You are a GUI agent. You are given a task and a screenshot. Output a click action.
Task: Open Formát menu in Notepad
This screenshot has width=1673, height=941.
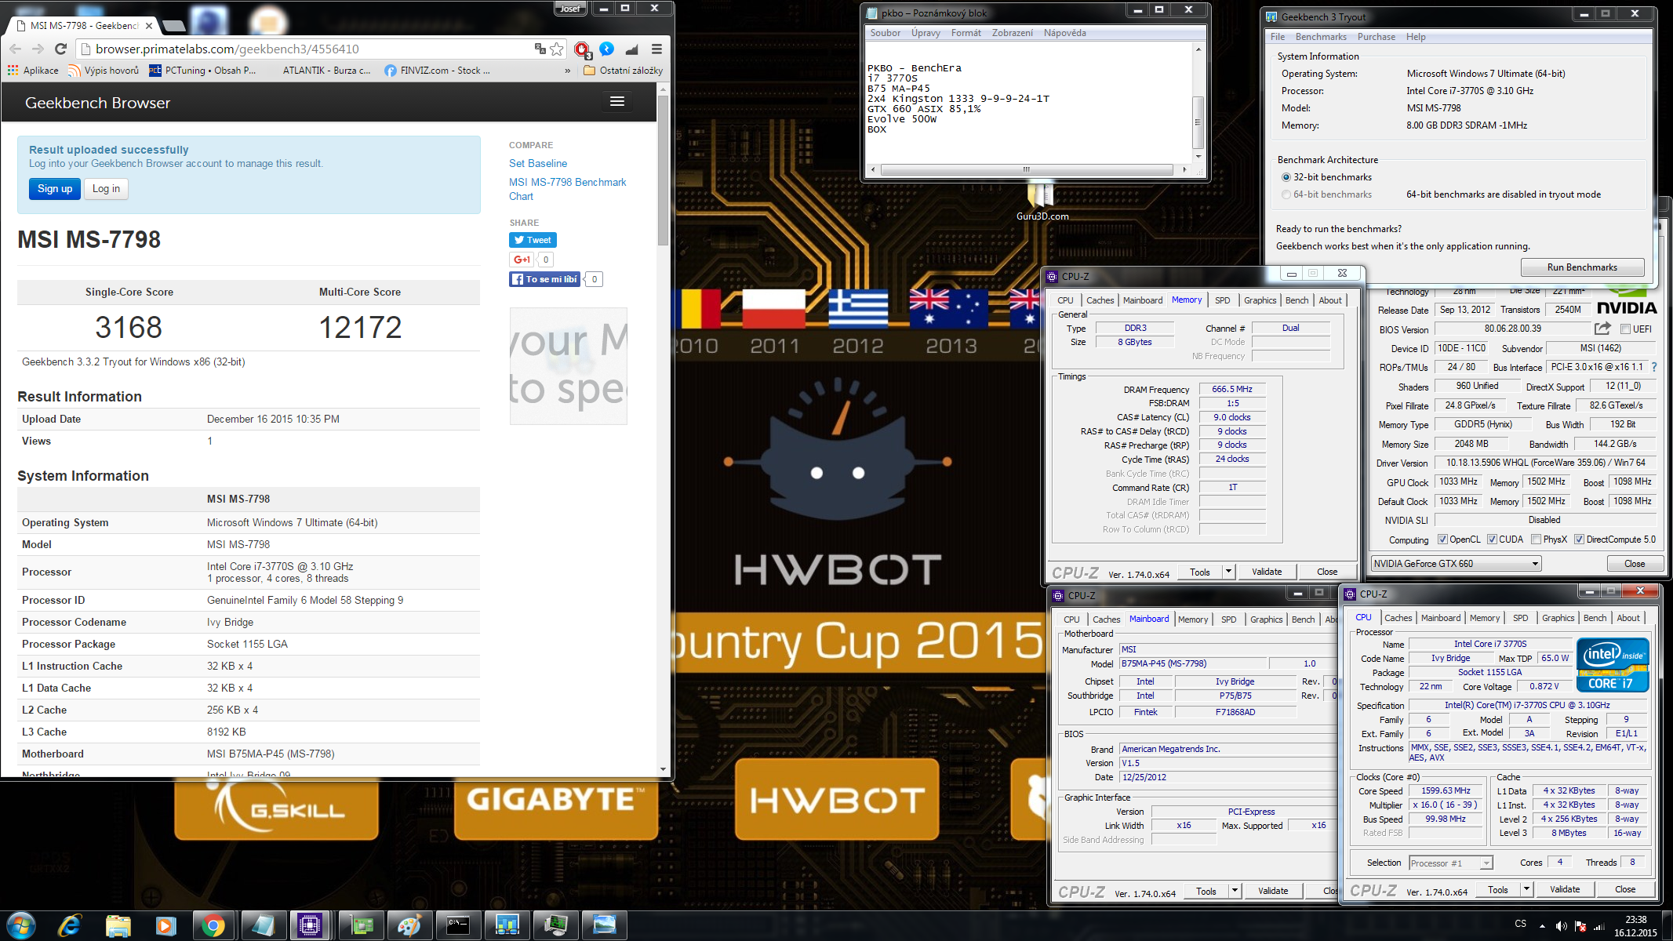tap(966, 33)
